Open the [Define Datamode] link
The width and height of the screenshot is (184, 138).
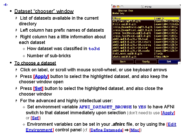(106, 130)
